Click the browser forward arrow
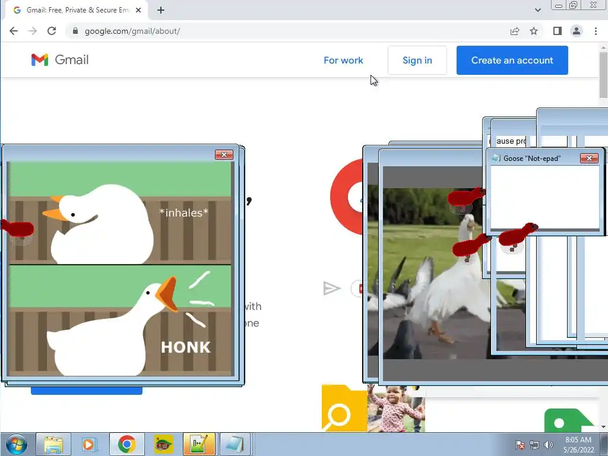608x456 pixels. click(33, 31)
